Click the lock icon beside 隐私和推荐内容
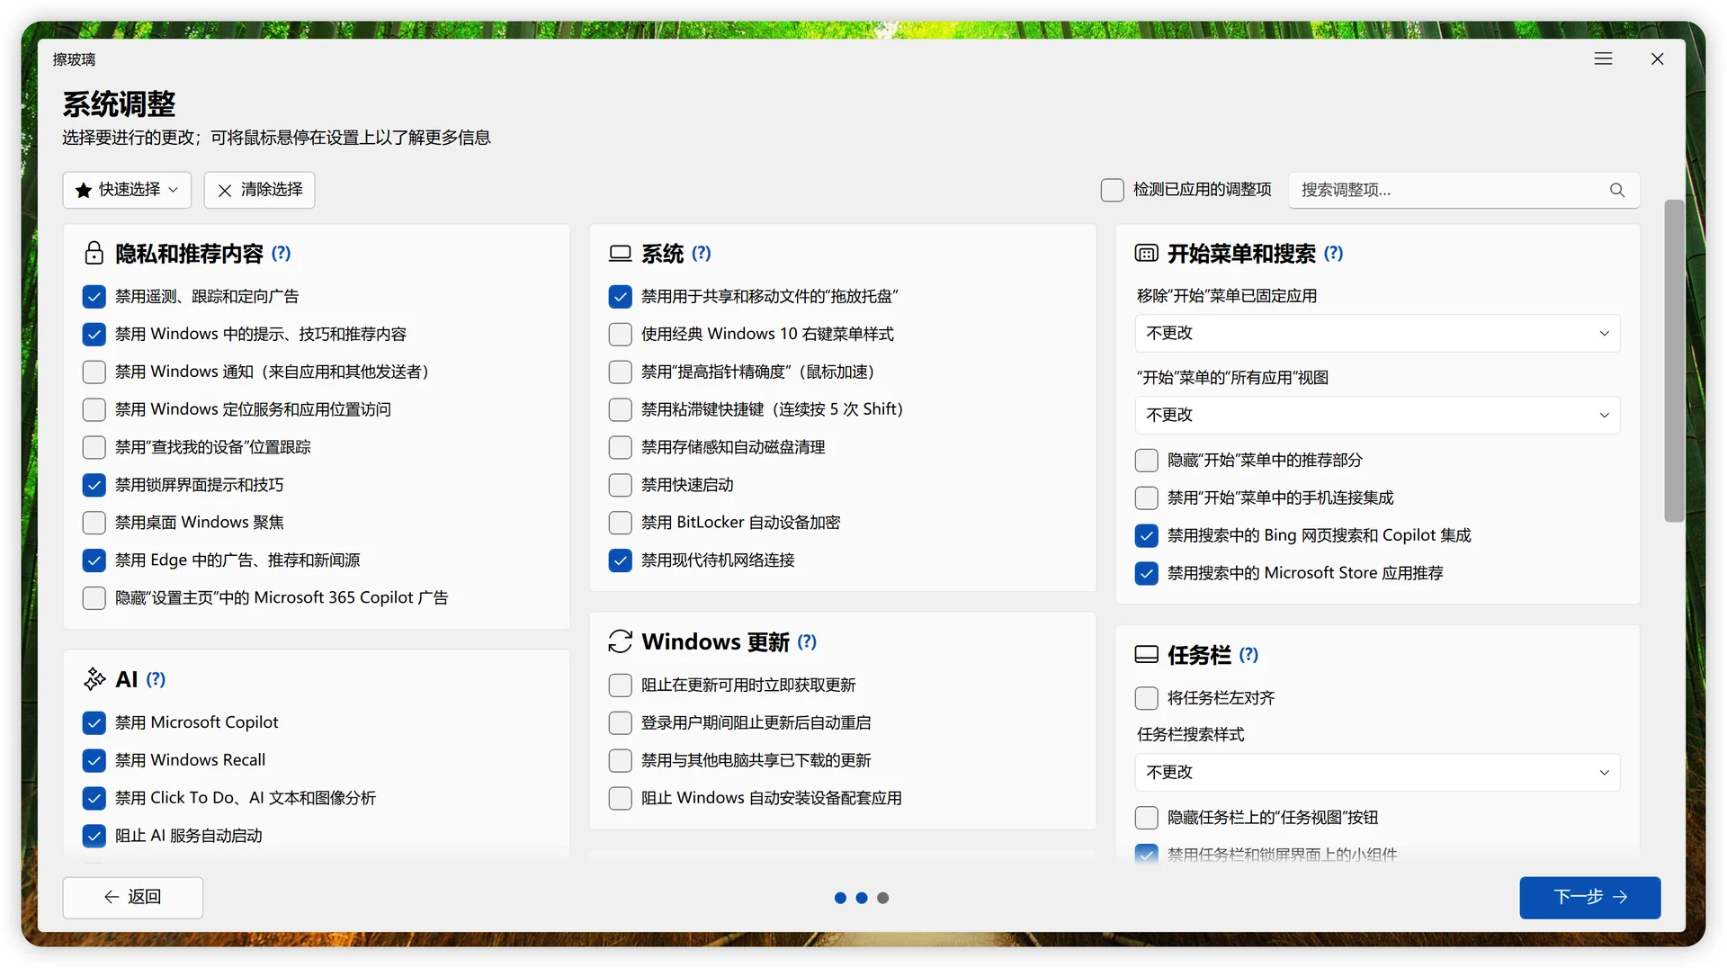 (94, 253)
